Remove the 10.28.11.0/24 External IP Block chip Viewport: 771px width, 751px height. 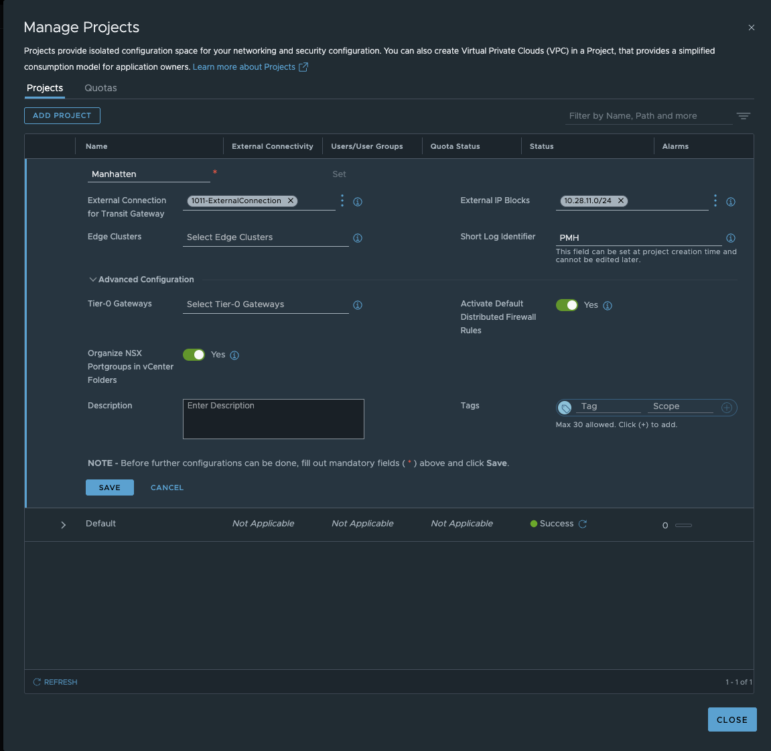(x=621, y=200)
